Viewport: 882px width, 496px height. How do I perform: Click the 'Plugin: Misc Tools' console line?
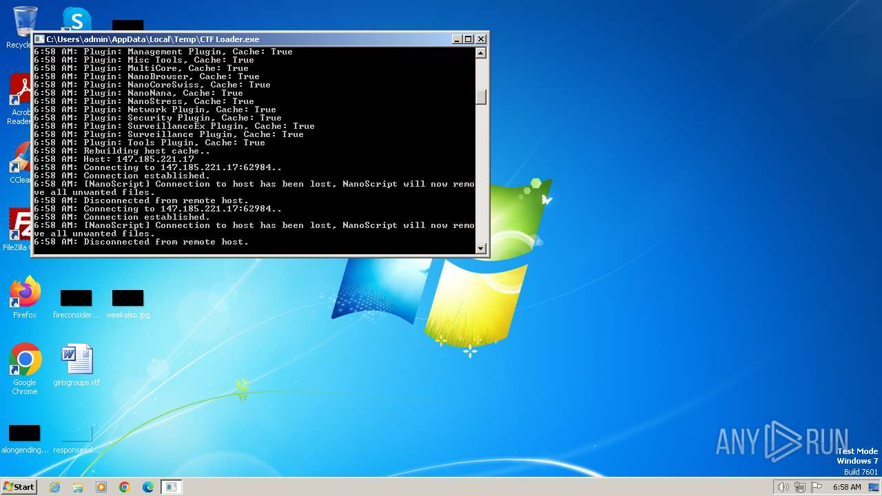144,60
